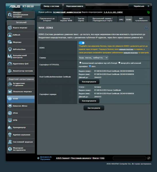Open the Quick Internet Setup icon
The height and width of the screenshot is (172, 157).
point(10,15)
